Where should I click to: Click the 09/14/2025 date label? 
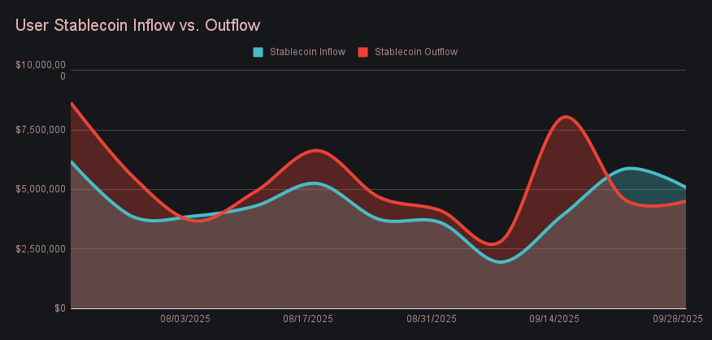554,320
